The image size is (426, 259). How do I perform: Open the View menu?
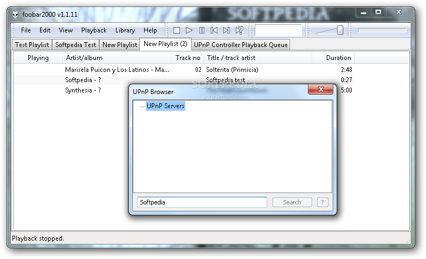[66, 30]
